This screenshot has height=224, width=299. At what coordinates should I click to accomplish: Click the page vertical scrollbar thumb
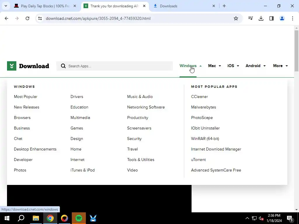click(x=296, y=51)
